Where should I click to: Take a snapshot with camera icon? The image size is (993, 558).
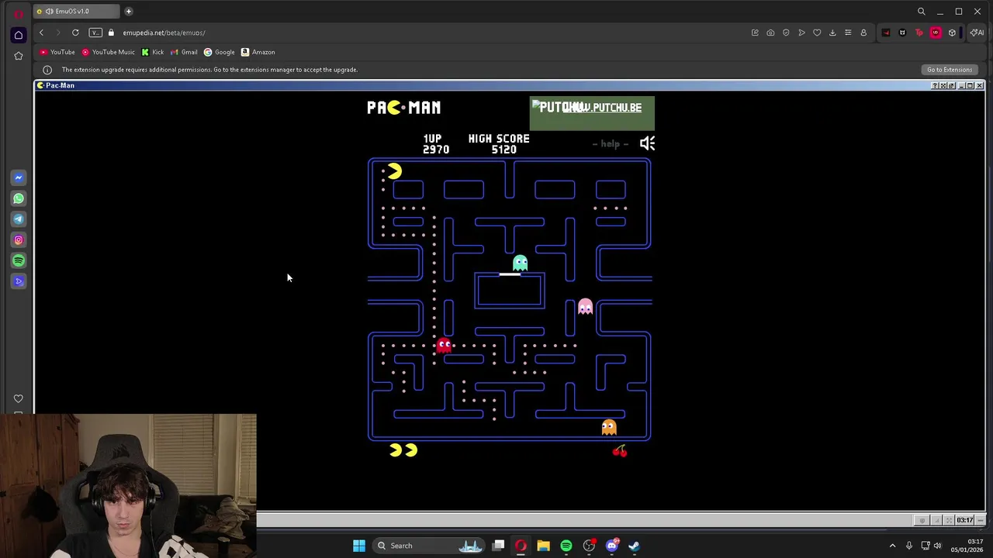[x=770, y=33]
